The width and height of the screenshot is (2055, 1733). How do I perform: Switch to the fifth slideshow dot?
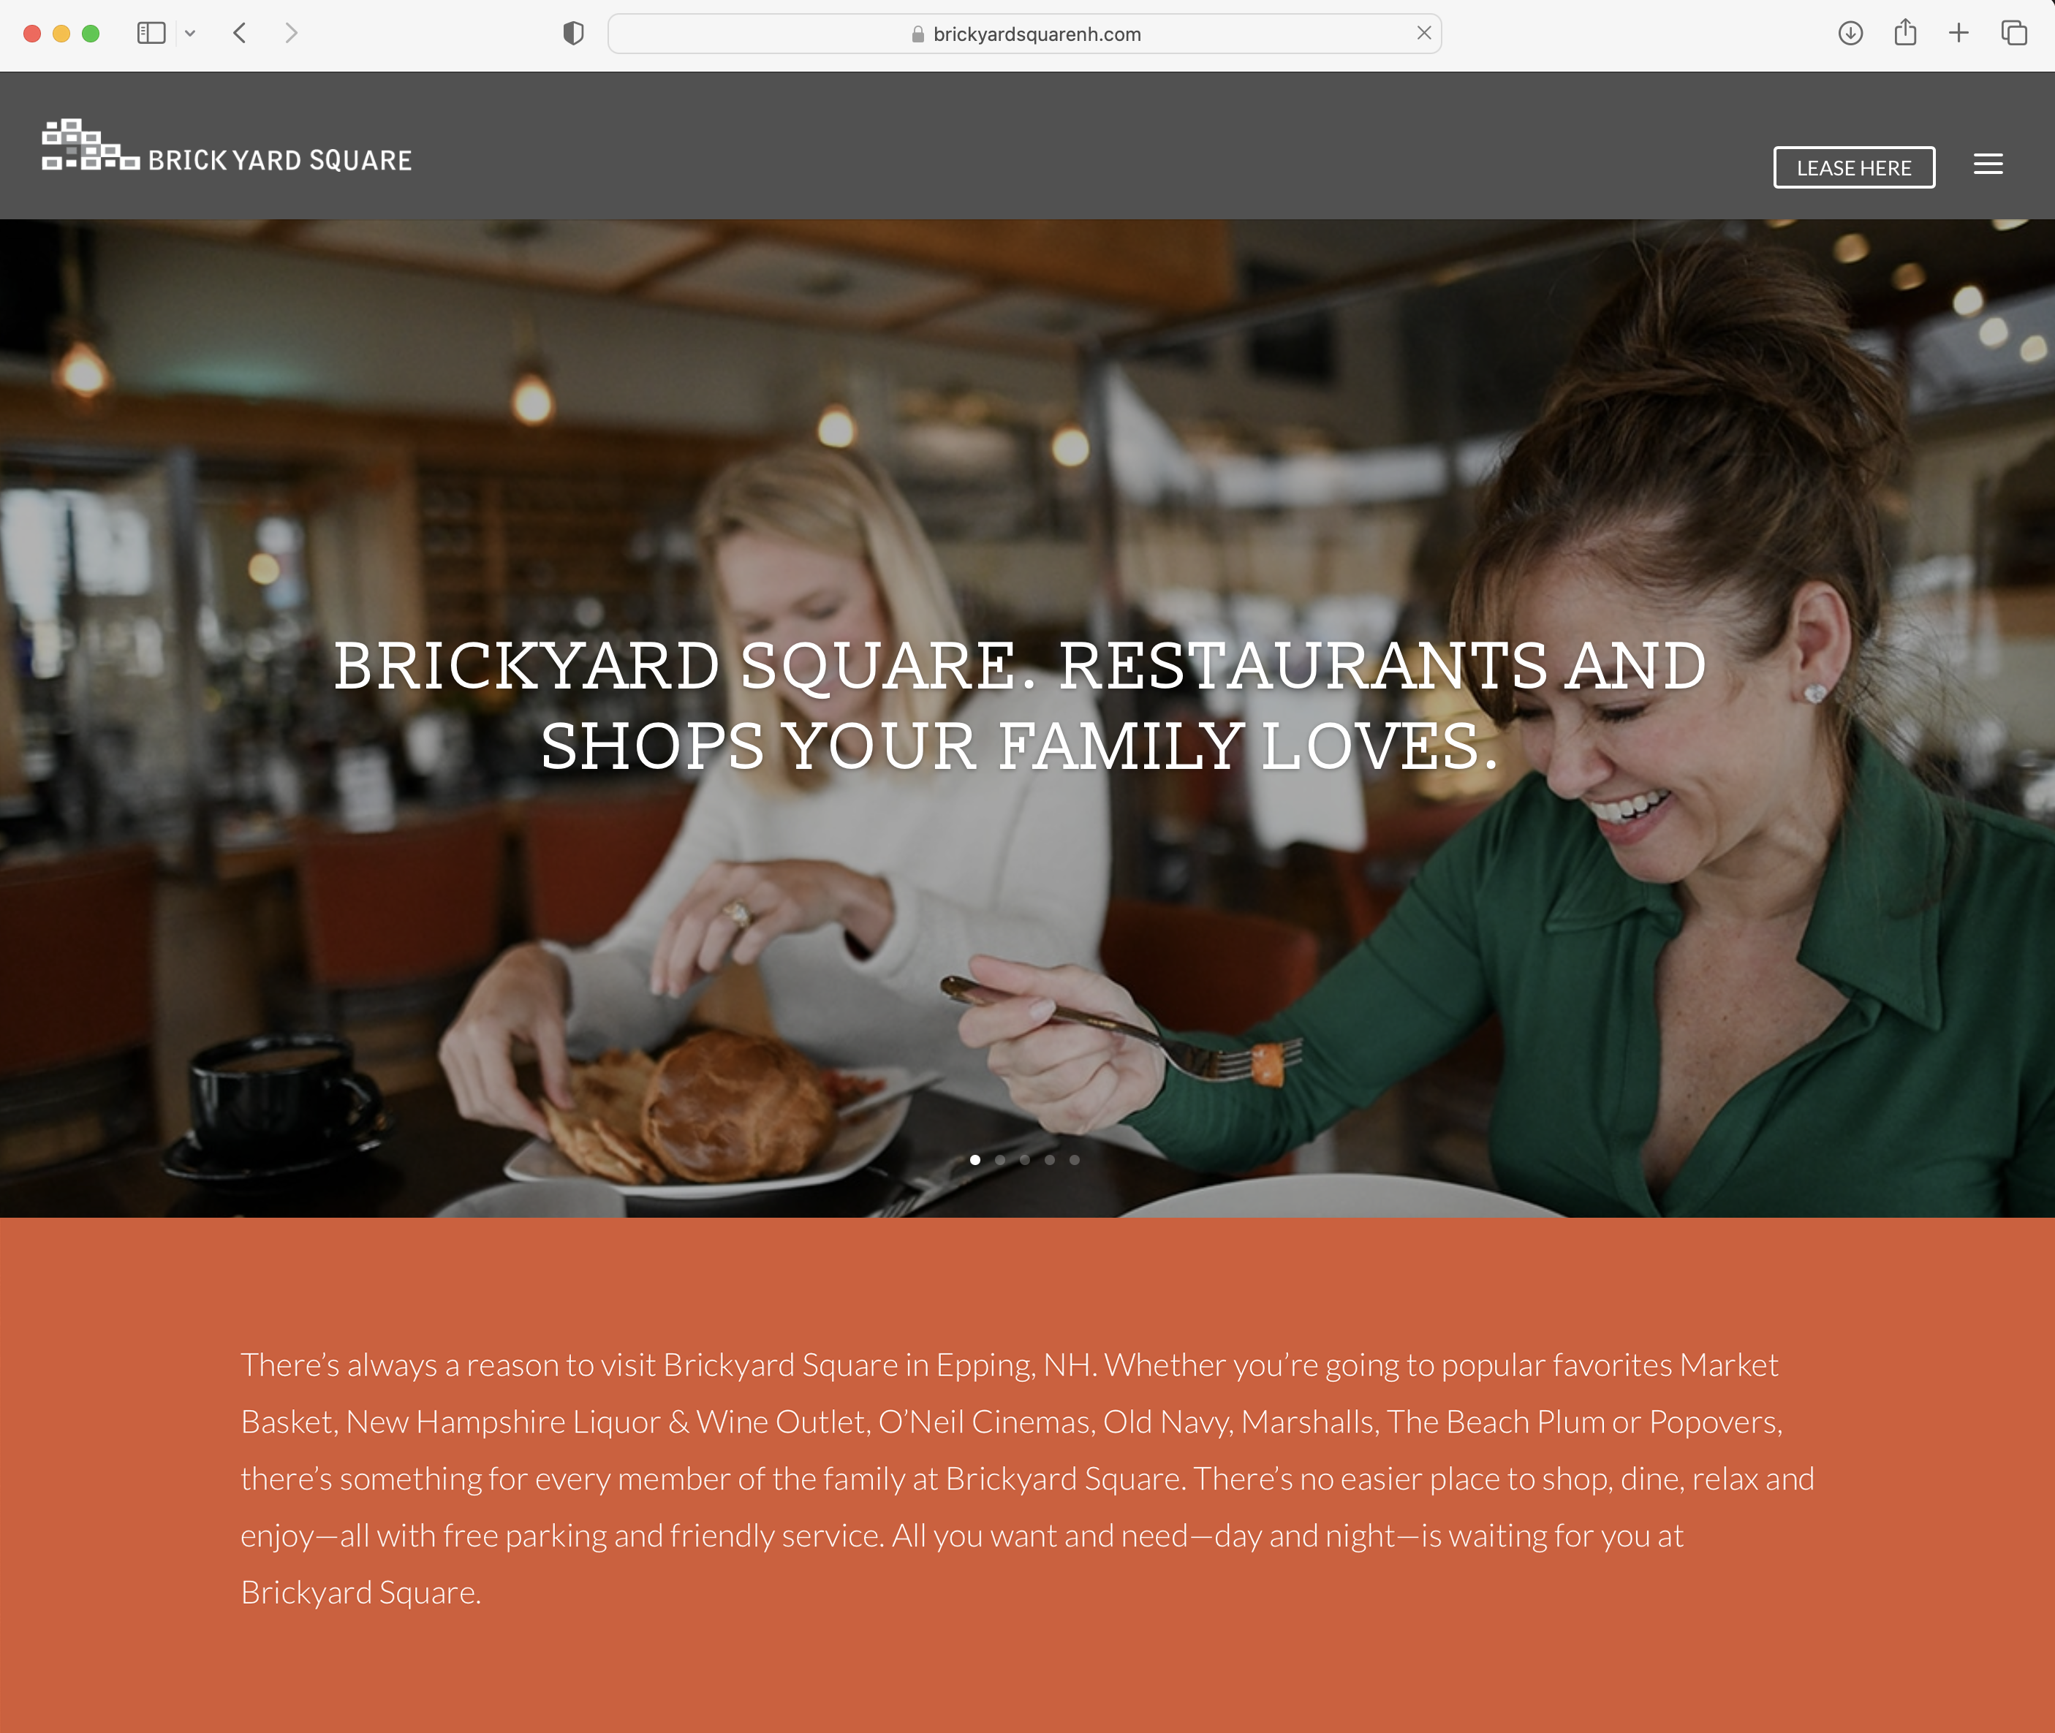click(1074, 1159)
